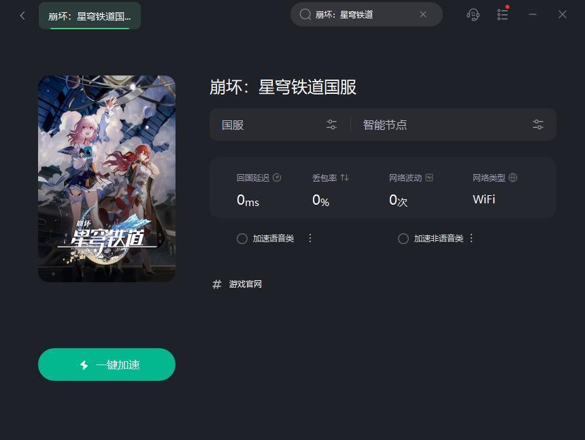Viewport: 585px width, 440px height.
Task: Open more options beside 加速非语音类
Action: pyautogui.click(x=471, y=238)
